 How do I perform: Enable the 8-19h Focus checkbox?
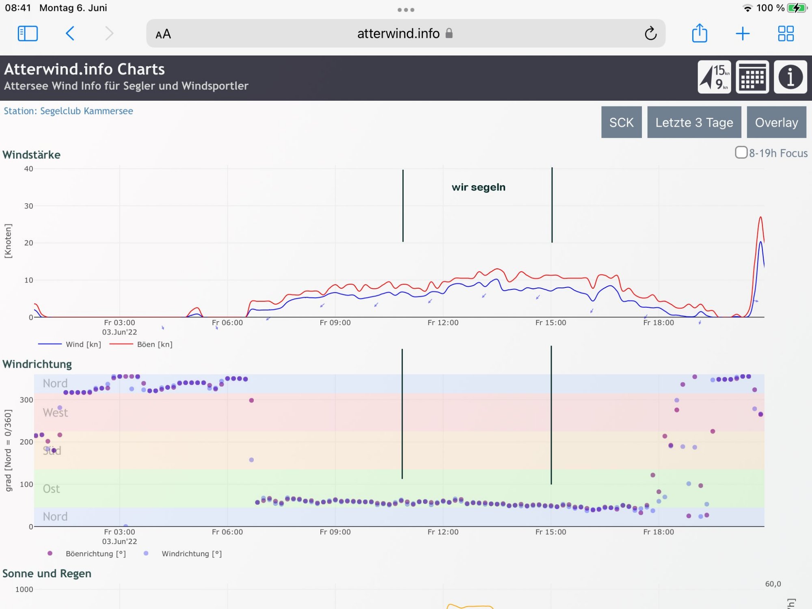tap(741, 153)
